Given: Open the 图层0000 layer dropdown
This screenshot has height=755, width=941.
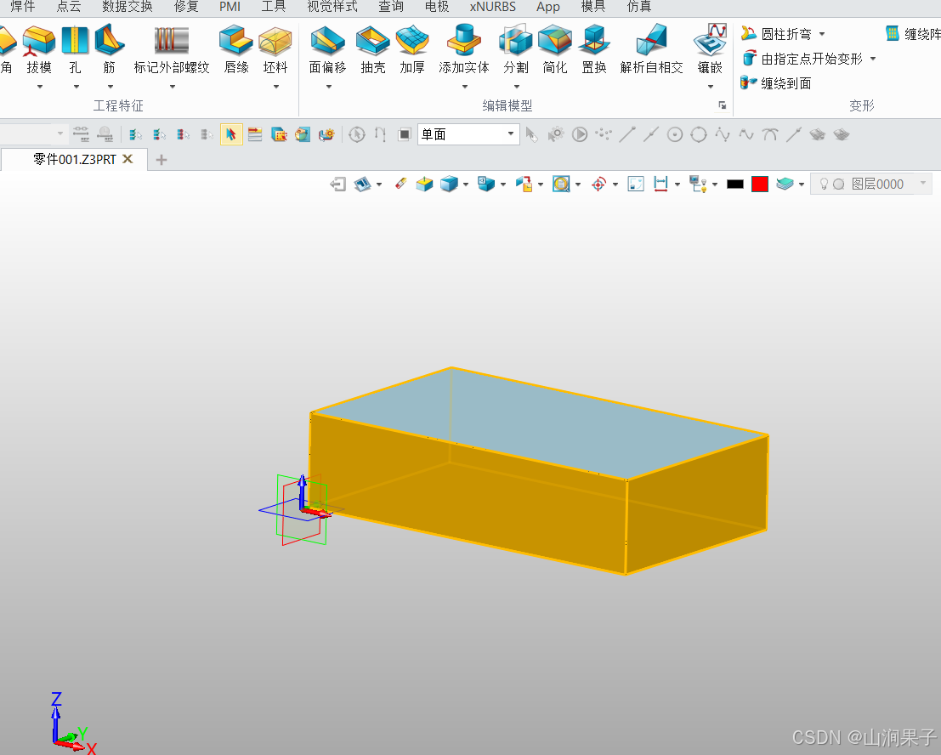Looking at the screenshot, I should click(923, 183).
